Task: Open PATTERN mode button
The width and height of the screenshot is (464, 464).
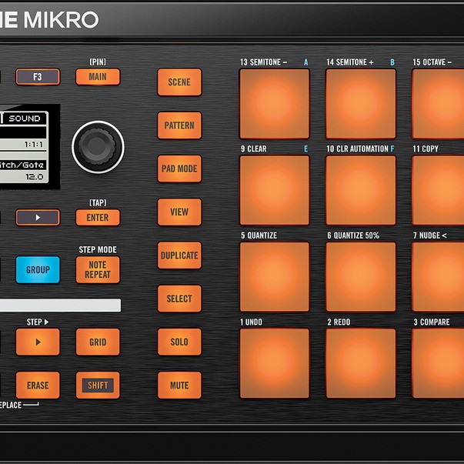Action: click(x=179, y=125)
